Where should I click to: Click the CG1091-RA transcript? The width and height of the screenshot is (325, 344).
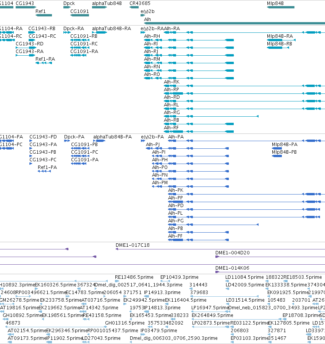78,55
